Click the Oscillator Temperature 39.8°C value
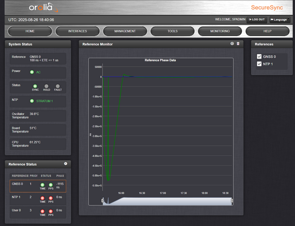Screen dimensions: 295x226 34,114
